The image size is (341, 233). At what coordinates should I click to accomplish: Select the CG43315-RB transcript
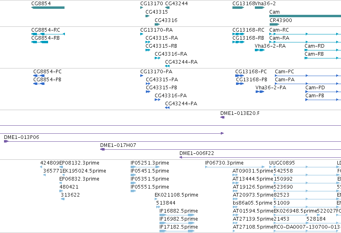pos(148,50)
